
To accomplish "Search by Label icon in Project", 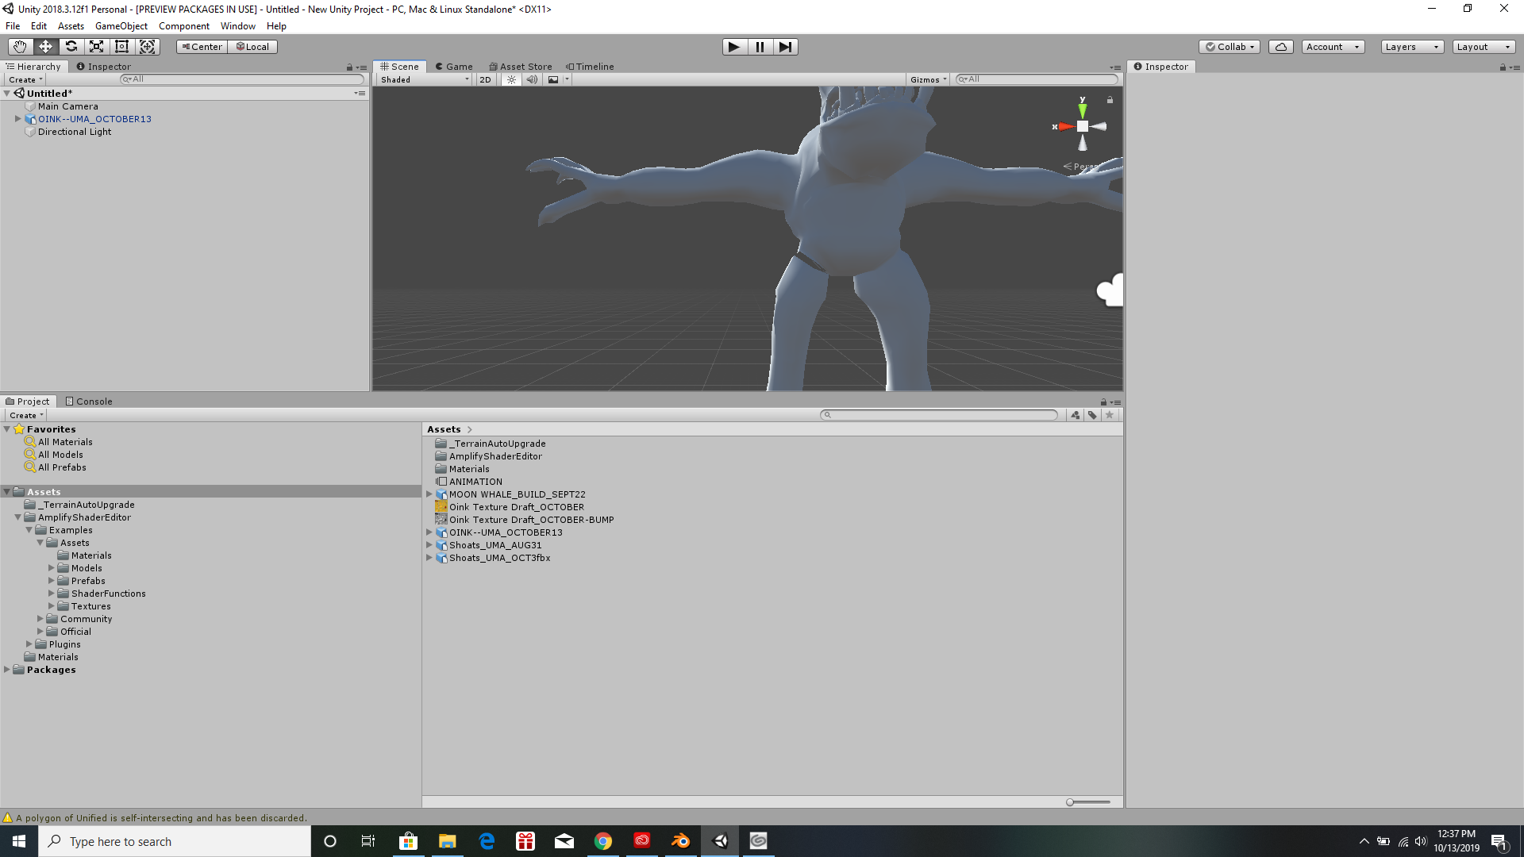I will pyautogui.click(x=1092, y=415).
